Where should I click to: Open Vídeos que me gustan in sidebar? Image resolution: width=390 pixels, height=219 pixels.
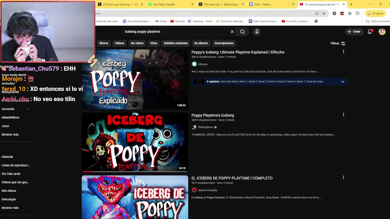click(x=15, y=182)
